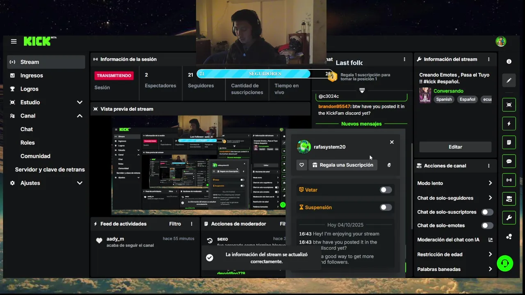Click the Vista previa del stream thumbnail
Screen dimensions: 525x295
[200, 165]
